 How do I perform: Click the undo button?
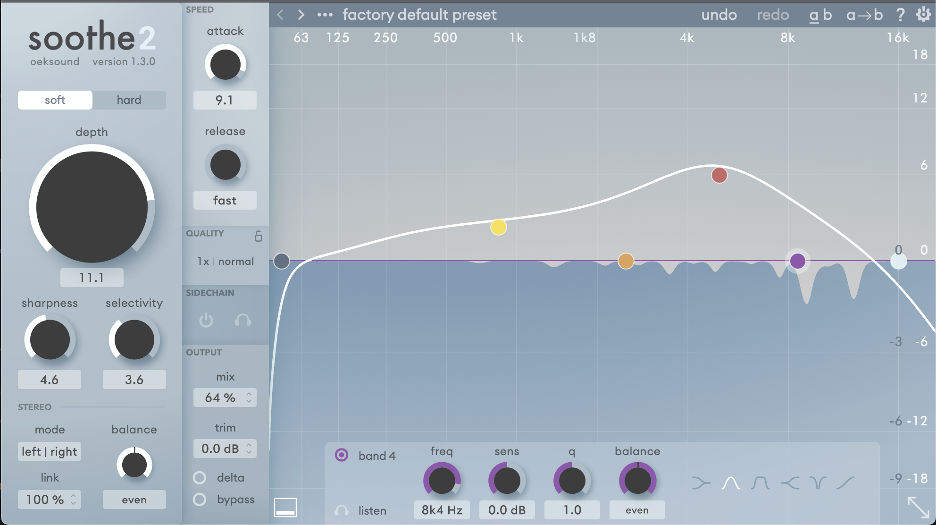point(719,15)
